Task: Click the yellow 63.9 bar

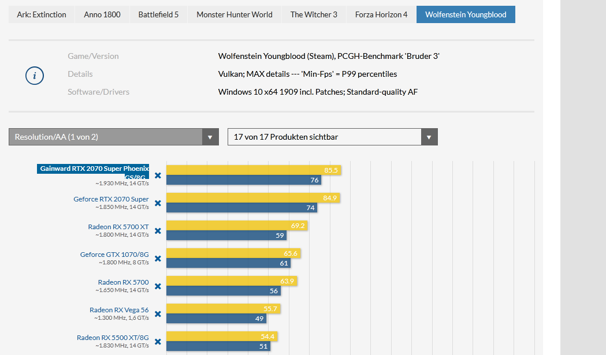Action: [x=232, y=281]
